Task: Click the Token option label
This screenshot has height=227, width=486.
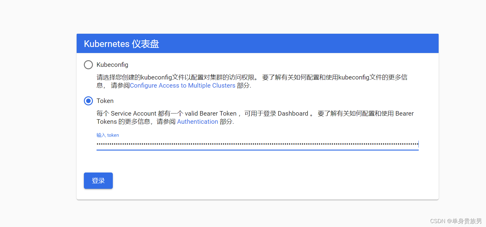Action: [x=105, y=101]
